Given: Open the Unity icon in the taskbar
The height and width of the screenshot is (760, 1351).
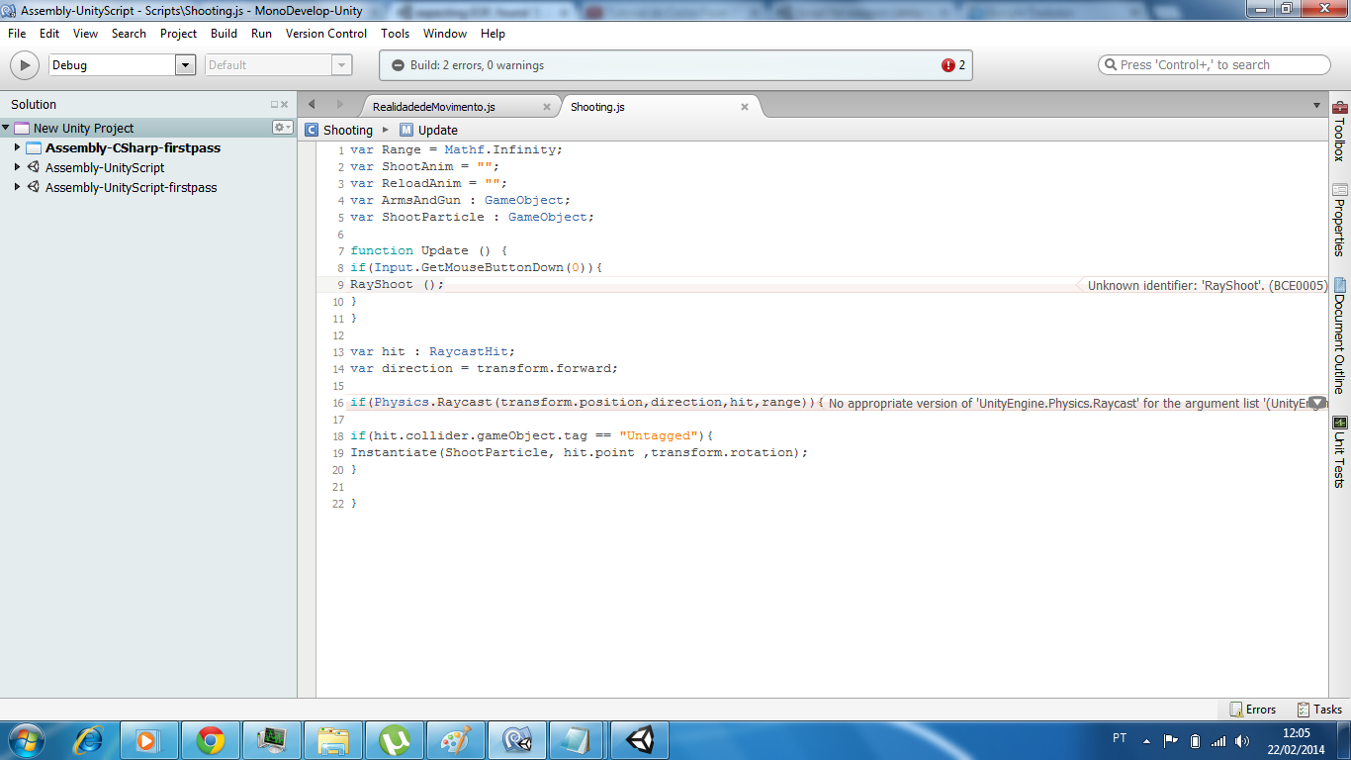Looking at the screenshot, I should tap(639, 739).
